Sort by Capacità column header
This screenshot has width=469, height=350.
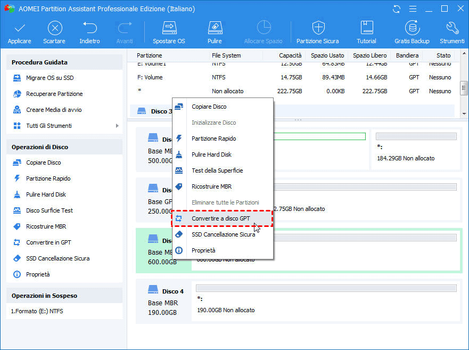coord(290,55)
